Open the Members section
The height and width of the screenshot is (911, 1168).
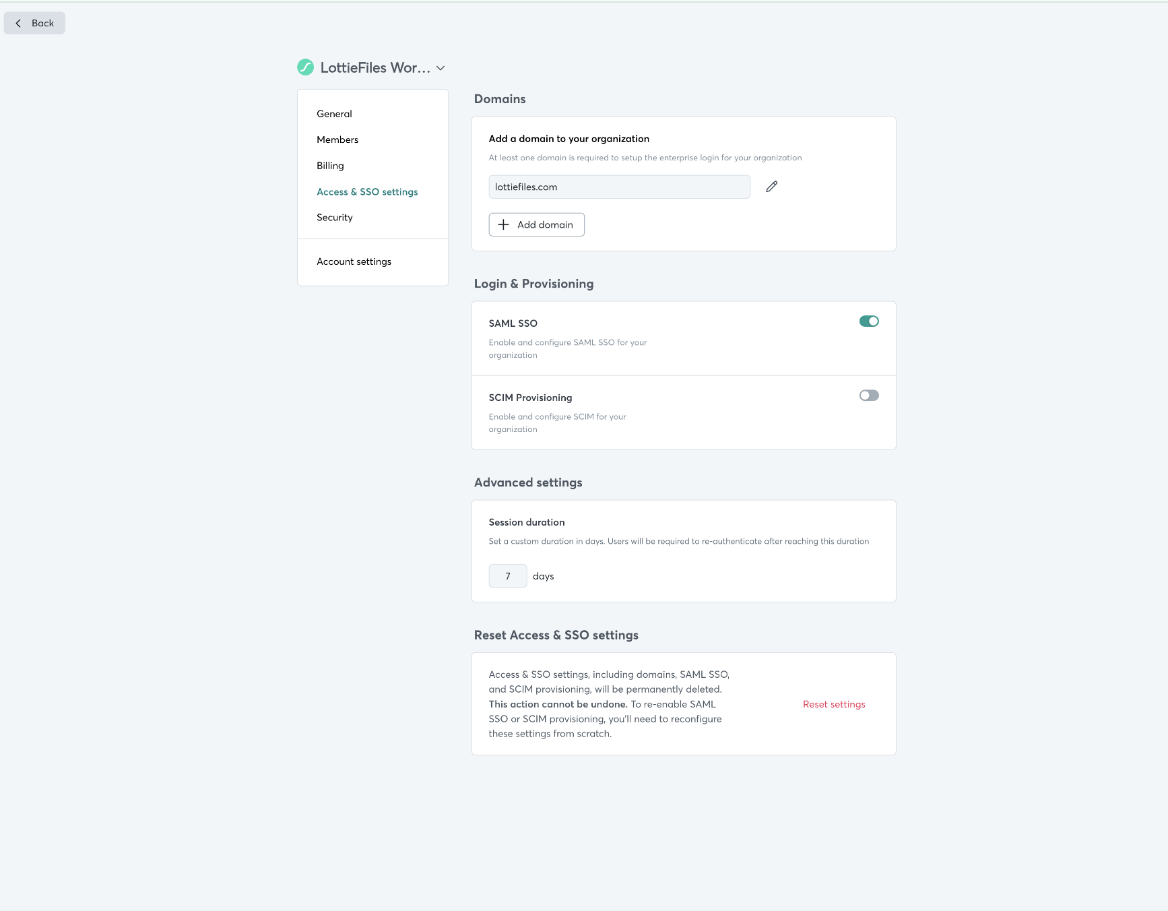coord(337,139)
